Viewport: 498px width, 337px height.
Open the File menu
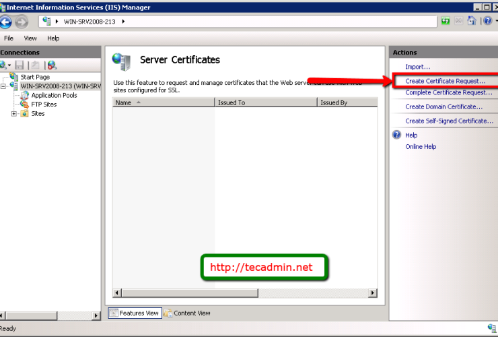(x=9, y=38)
